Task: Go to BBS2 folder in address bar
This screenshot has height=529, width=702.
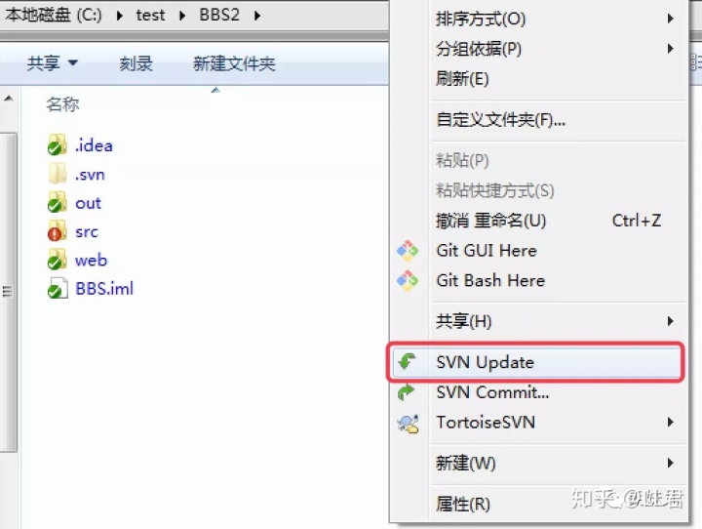Action: (219, 16)
